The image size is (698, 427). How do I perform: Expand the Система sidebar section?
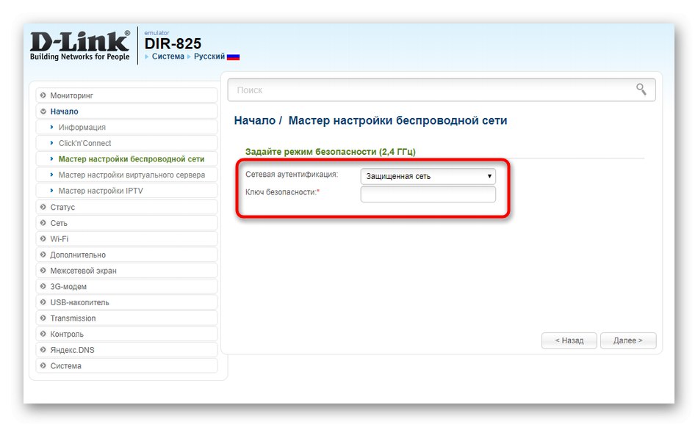(x=127, y=366)
